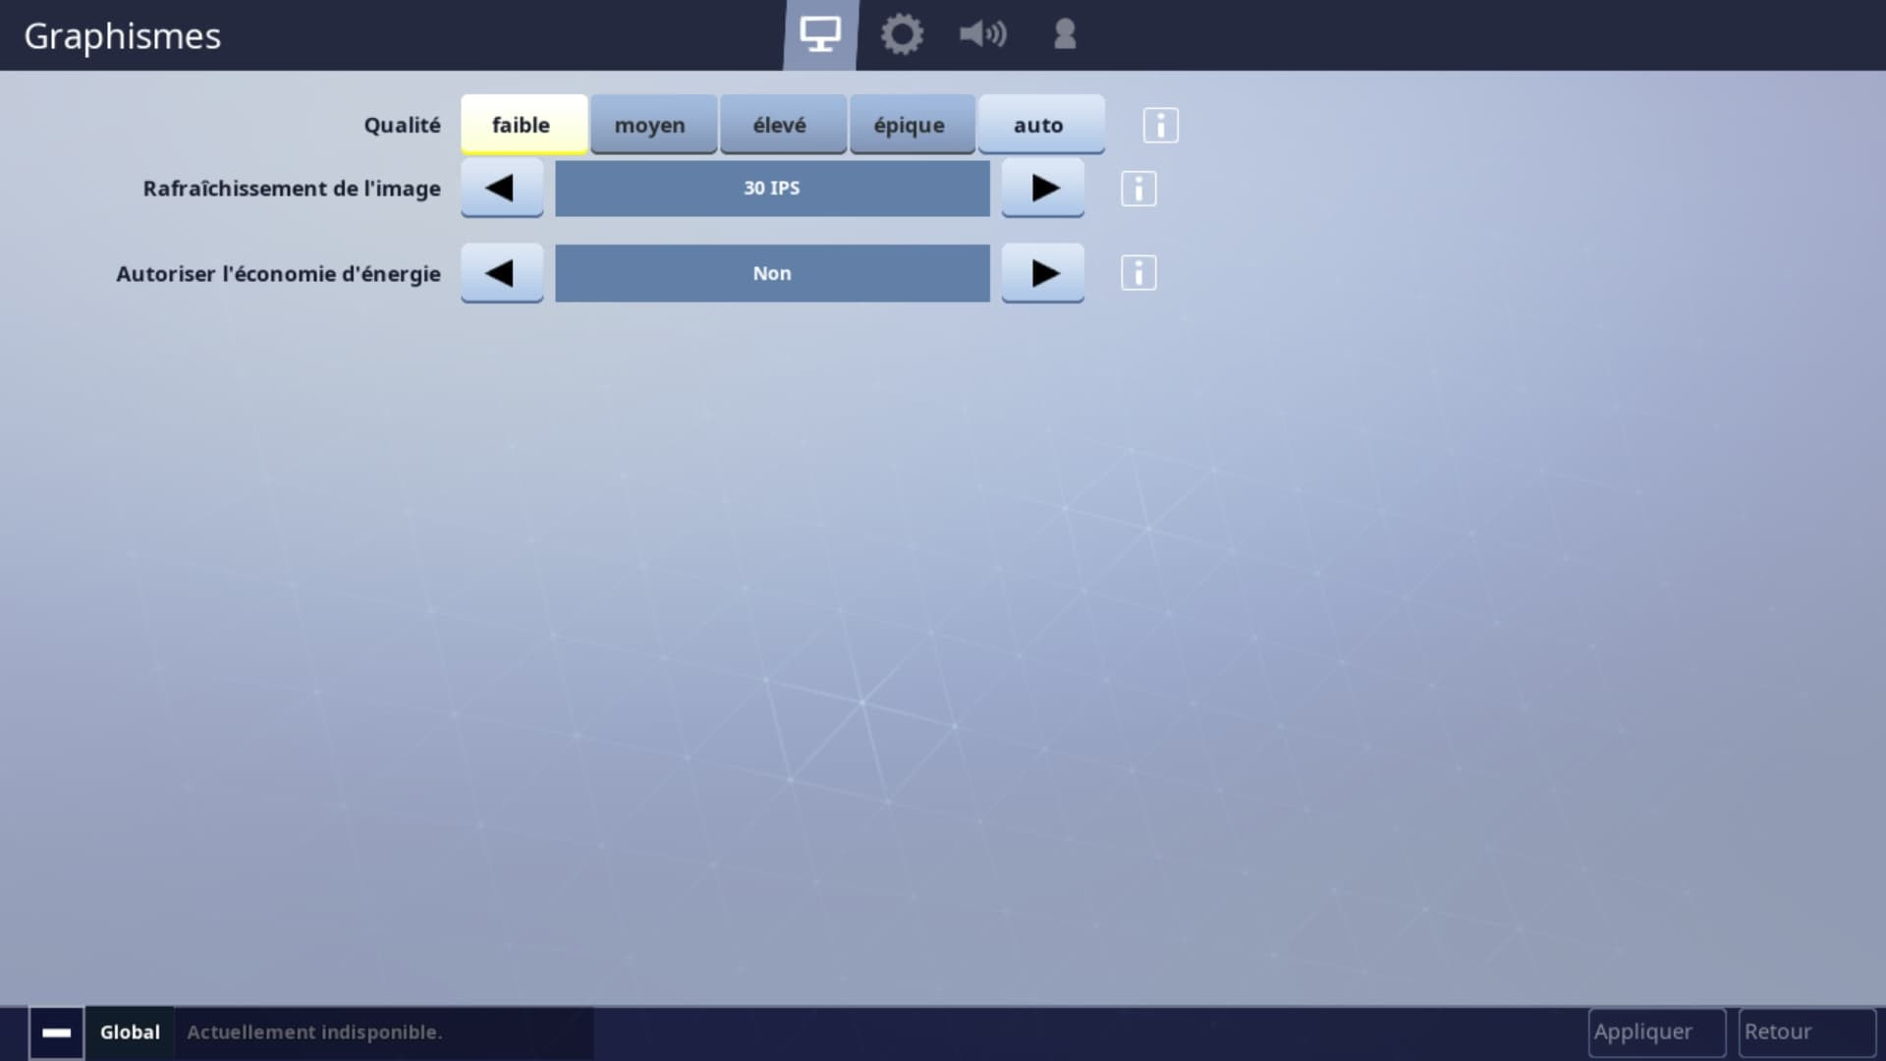Click the status bar icon on bottom left
The width and height of the screenshot is (1886, 1061).
coord(54,1033)
